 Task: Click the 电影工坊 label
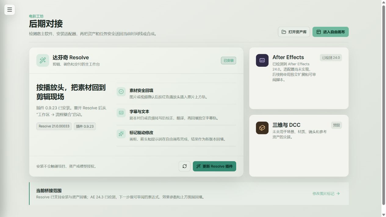coord(36,16)
